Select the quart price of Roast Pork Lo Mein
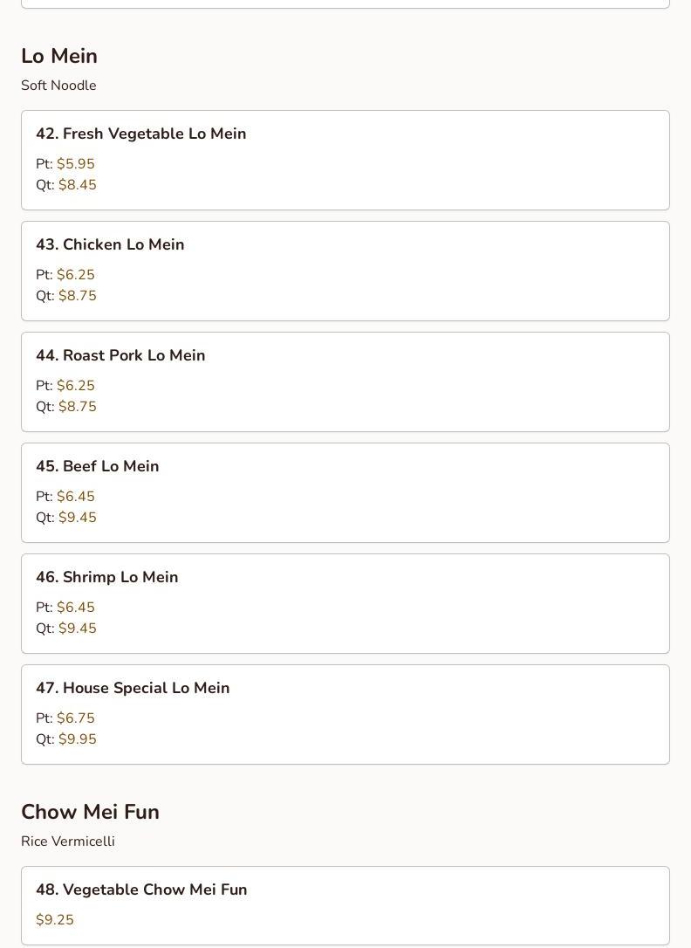 click(x=78, y=406)
